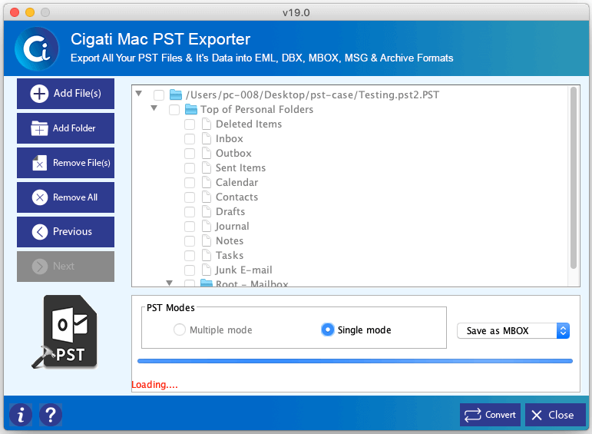Click the Outbox page icon
592x434 pixels.
[x=206, y=153]
